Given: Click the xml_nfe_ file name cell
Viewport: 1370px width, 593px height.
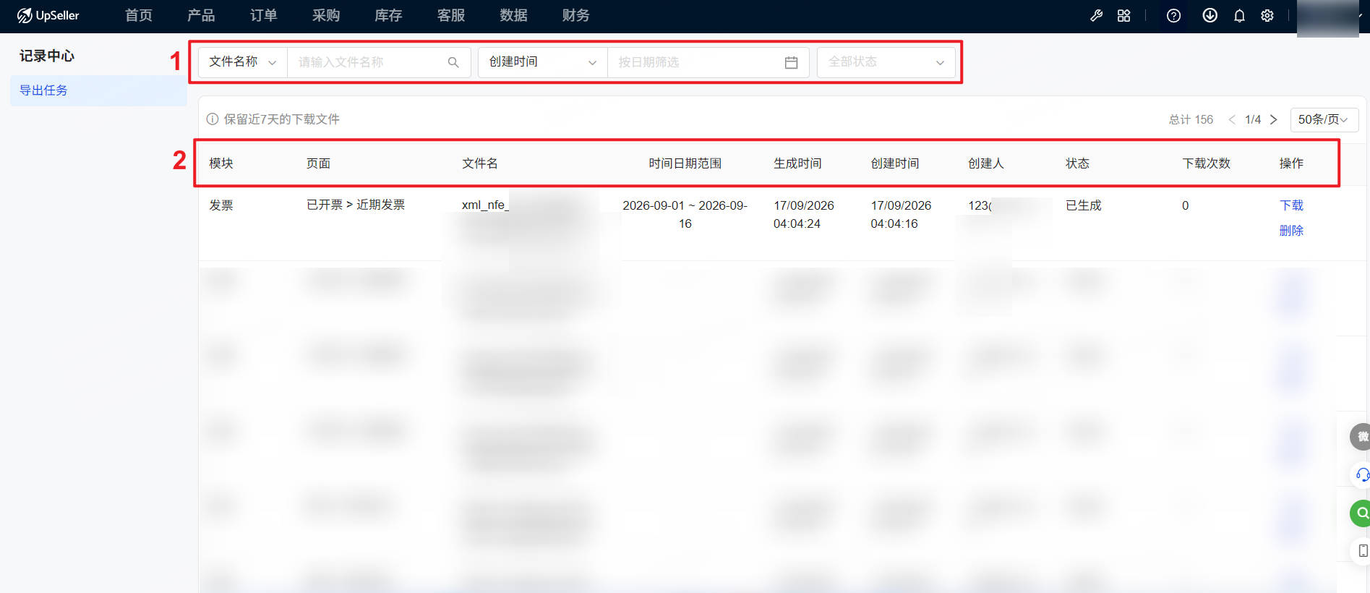Looking at the screenshot, I should tap(485, 205).
